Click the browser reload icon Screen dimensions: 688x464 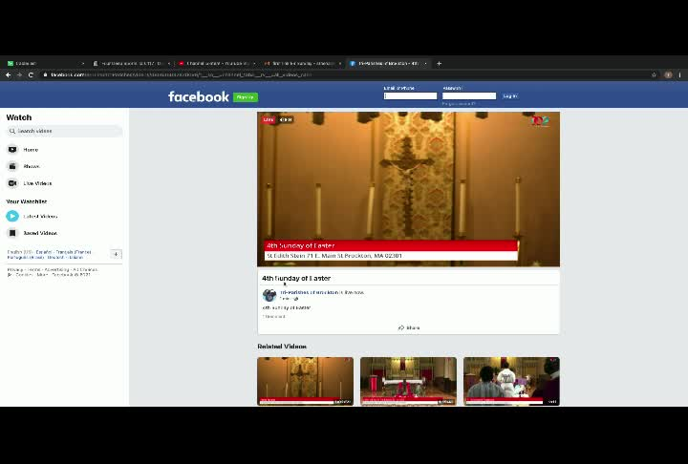click(31, 75)
